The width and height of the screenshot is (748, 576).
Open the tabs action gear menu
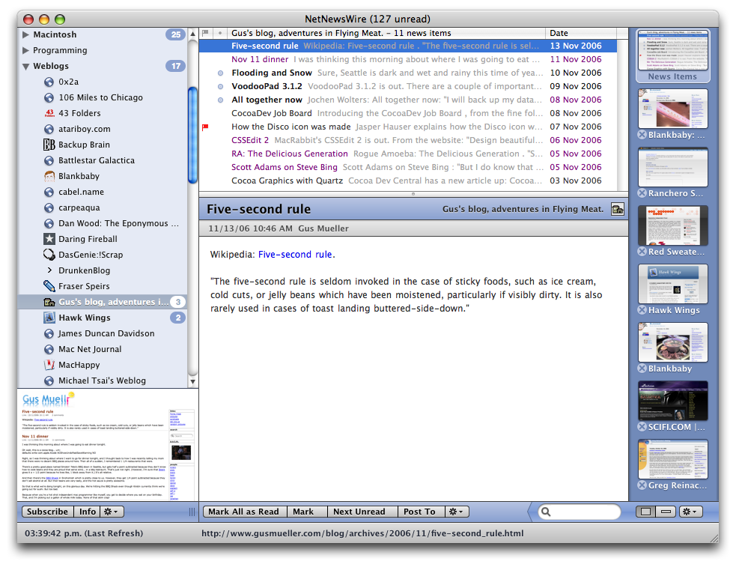(690, 512)
